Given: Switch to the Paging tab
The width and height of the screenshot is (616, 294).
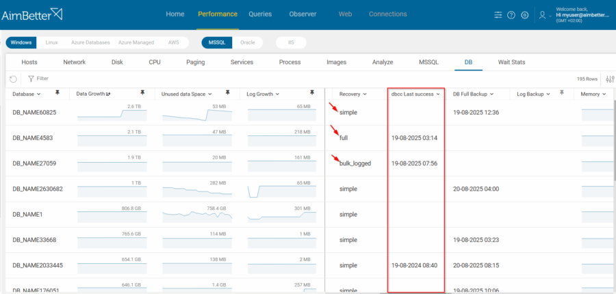Looking at the screenshot, I should click(195, 62).
